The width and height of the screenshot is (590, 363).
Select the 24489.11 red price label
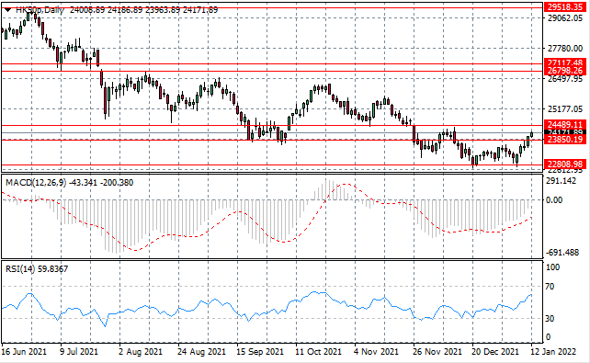point(565,124)
